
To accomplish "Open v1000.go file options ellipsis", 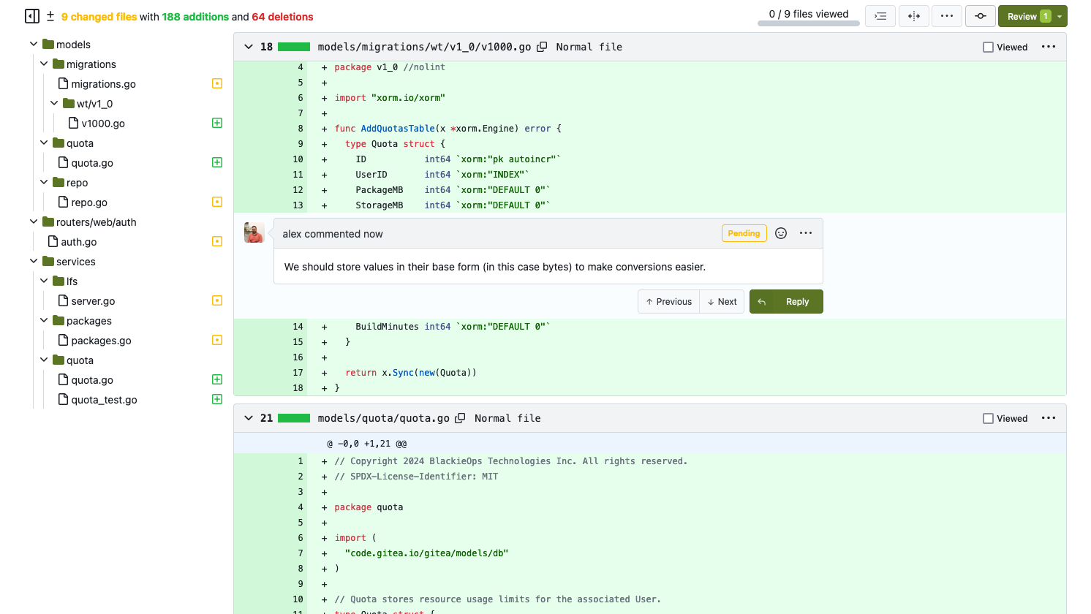I will [1049, 47].
